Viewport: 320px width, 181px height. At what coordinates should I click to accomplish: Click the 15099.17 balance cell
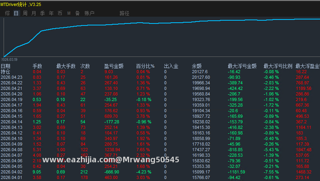tap(201, 172)
